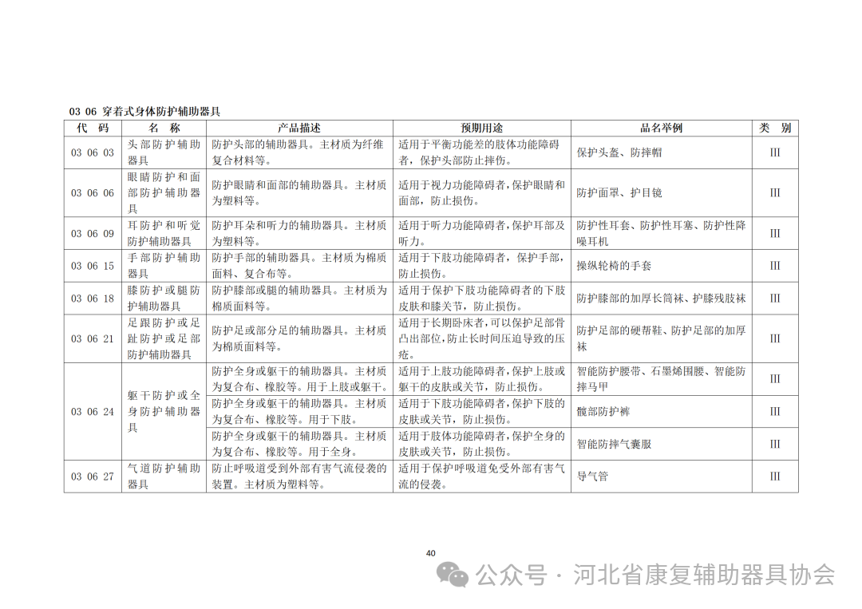Click the 智能防摔气囊服 example cell

tap(615, 444)
